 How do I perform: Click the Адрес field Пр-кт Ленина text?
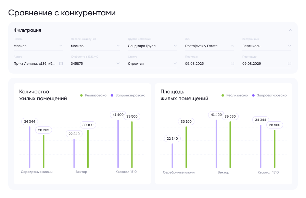35,63
